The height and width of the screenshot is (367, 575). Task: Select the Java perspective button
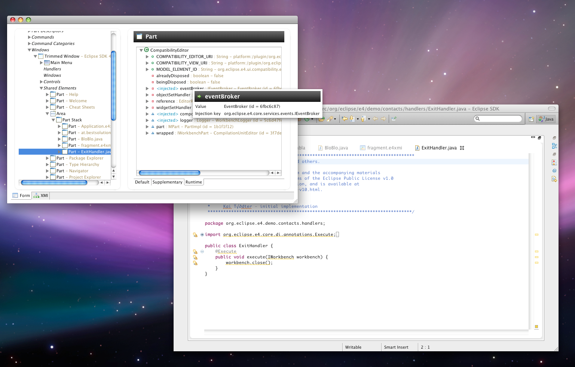point(546,119)
